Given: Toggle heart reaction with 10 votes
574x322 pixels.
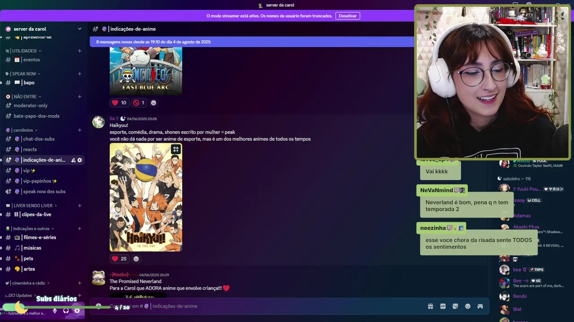Looking at the screenshot, I should (119, 103).
